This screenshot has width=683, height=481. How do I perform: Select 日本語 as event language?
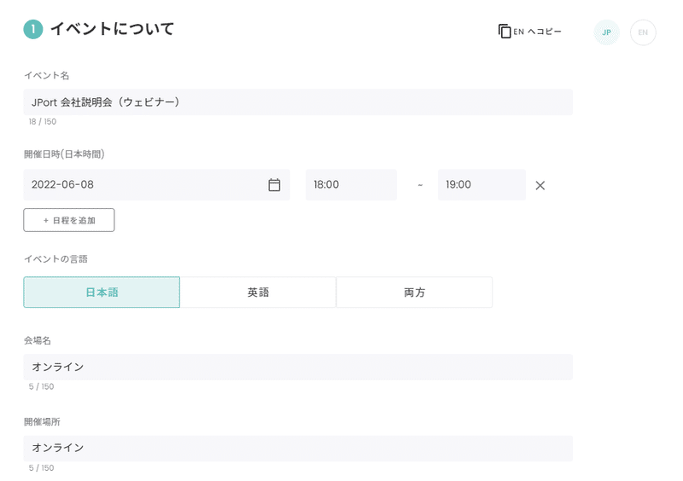[x=102, y=292]
